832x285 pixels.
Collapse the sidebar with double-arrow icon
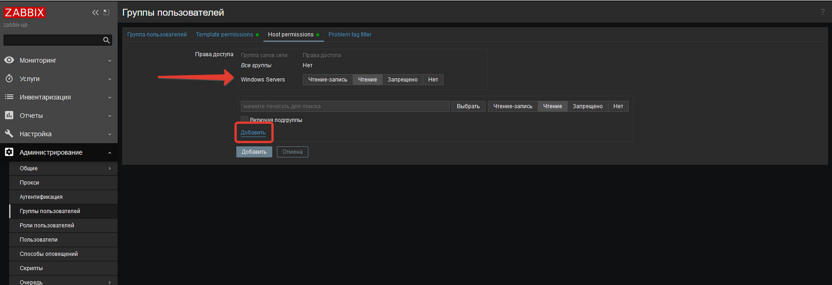[x=95, y=12]
